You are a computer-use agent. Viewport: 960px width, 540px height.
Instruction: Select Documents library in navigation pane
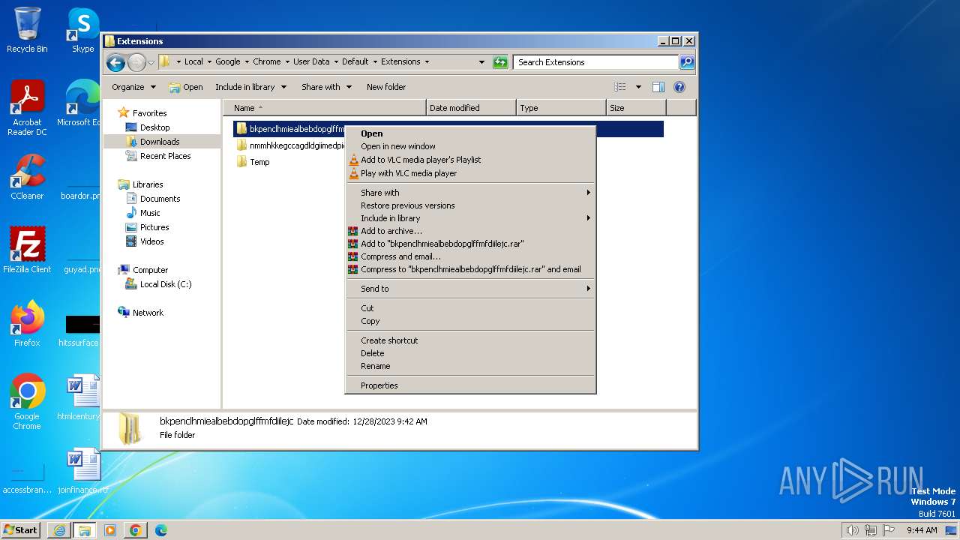pyautogui.click(x=160, y=199)
